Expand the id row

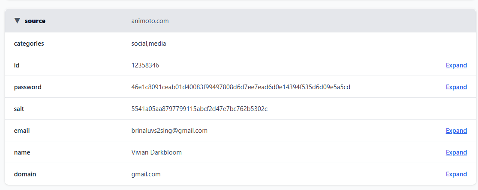click(x=456, y=65)
